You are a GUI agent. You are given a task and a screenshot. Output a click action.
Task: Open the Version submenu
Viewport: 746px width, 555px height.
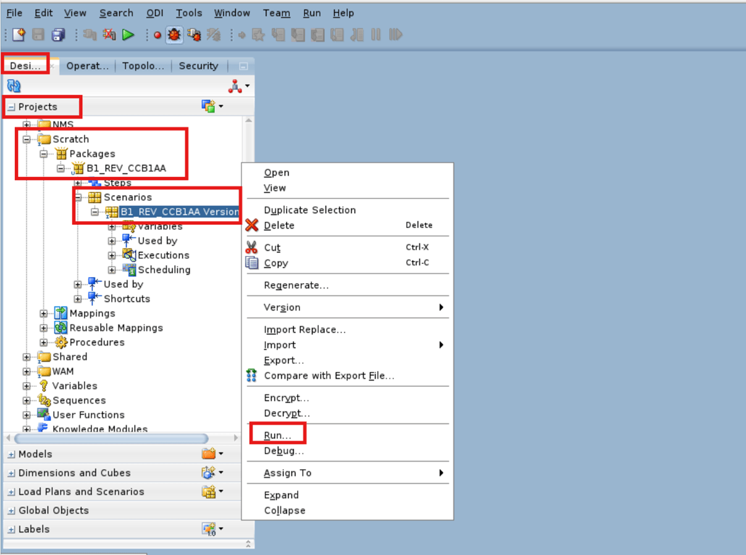point(348,308)
